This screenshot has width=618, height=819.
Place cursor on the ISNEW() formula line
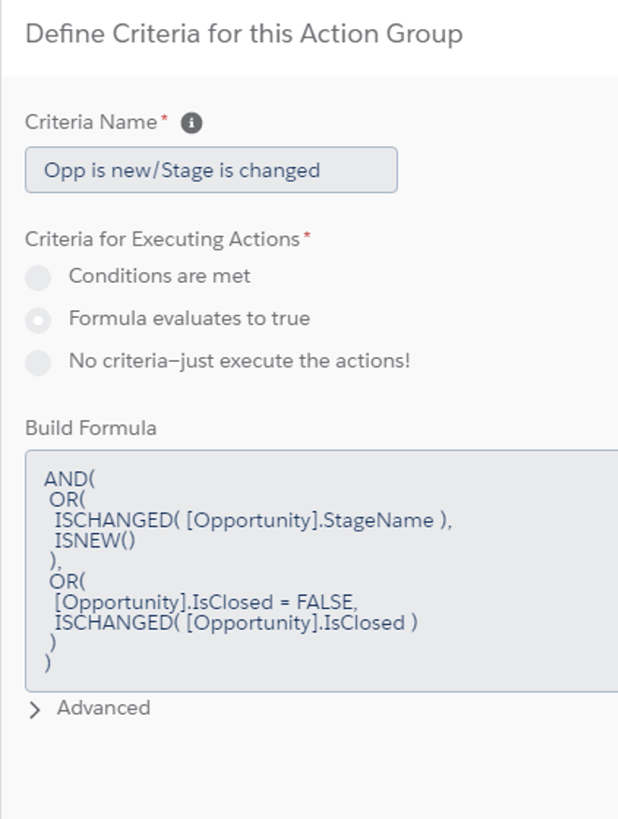point(96,540)
